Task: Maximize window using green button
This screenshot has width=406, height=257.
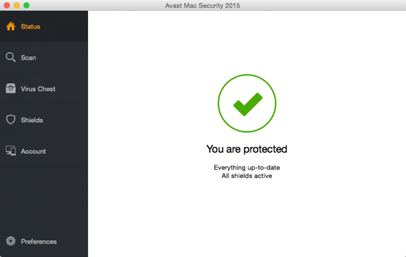Action: 26,5
